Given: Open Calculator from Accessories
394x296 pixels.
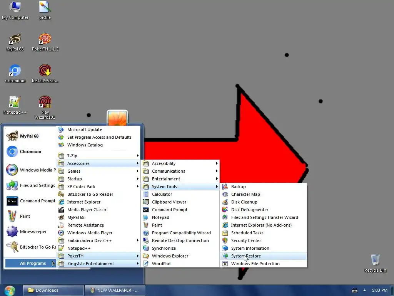Looking at the screenshot, I should click(180, 194).
